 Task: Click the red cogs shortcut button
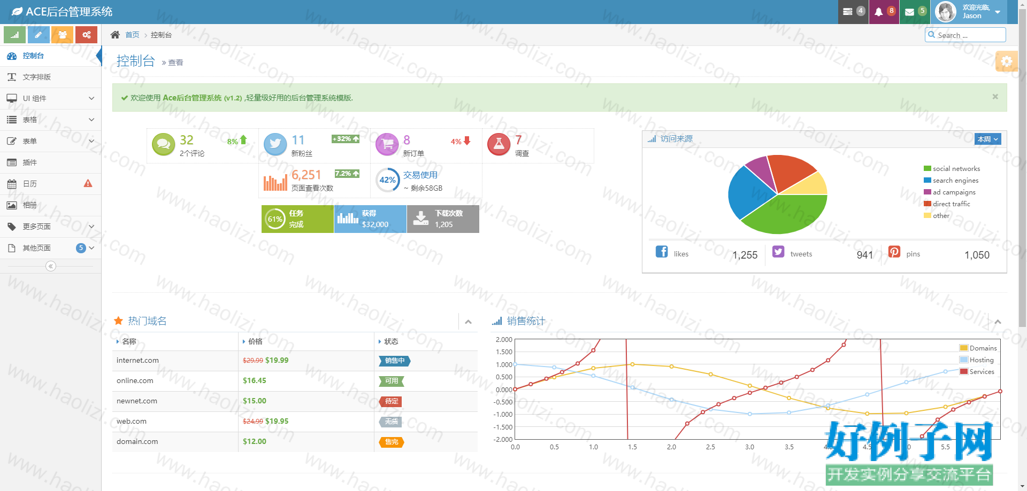86,35
